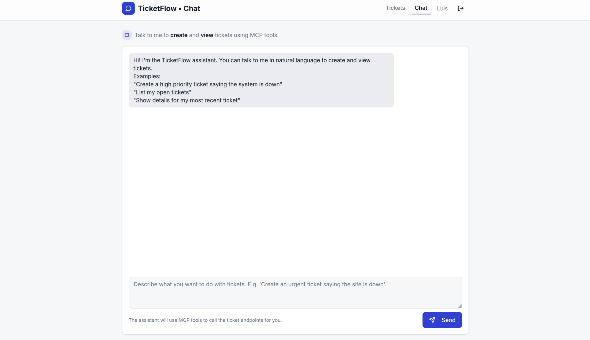Click the "Show details for my most recent ticket" example
This screenshot has height=340, width=590.
187,100
